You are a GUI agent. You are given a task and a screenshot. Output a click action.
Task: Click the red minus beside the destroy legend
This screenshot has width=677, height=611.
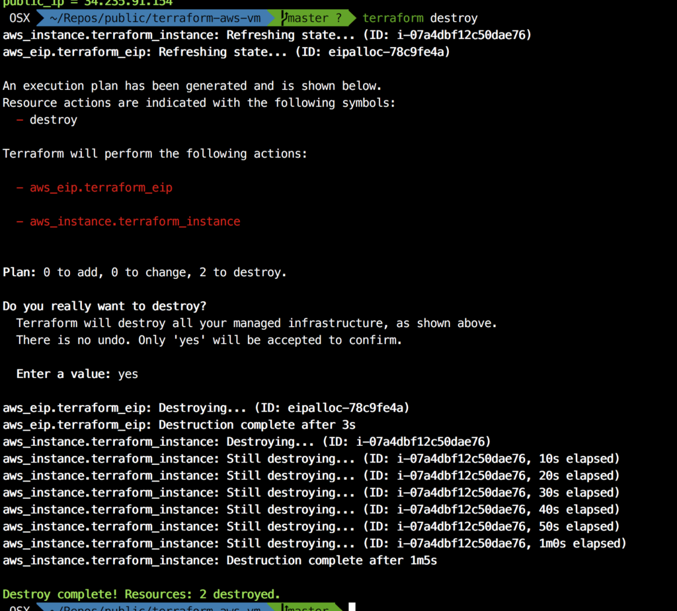click(20, 120)
